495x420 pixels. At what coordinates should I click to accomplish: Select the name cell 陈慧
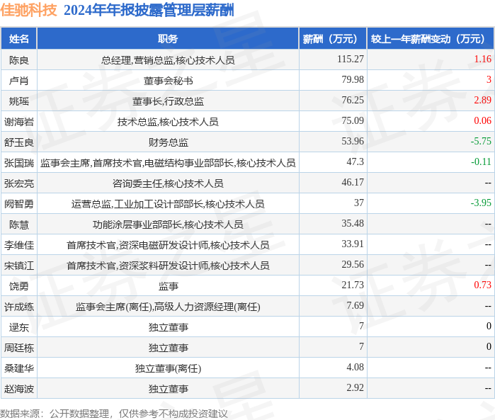click(19, 225)
